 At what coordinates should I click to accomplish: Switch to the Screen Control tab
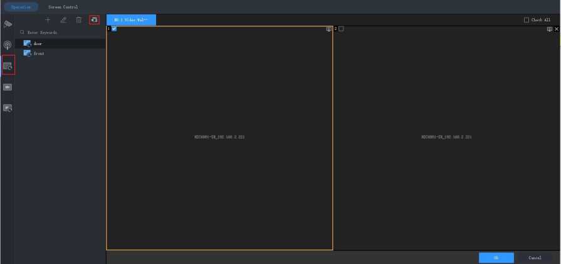pyautogui.click(x=63, y=7)
